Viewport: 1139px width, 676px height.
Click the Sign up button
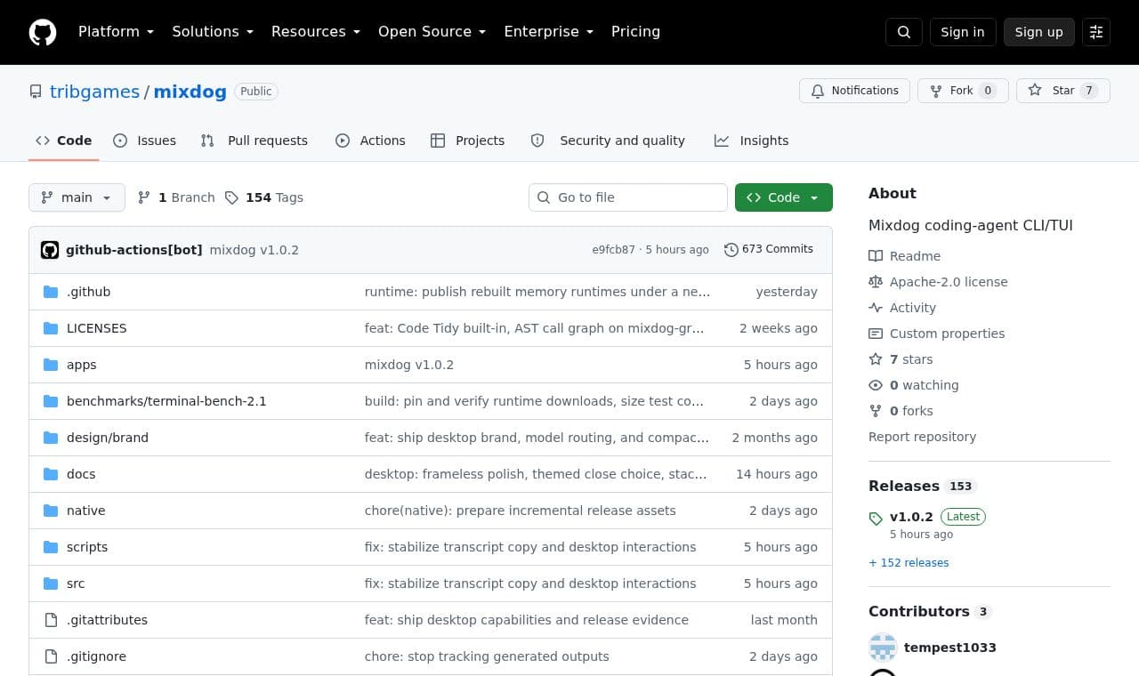coord(1039,32)
